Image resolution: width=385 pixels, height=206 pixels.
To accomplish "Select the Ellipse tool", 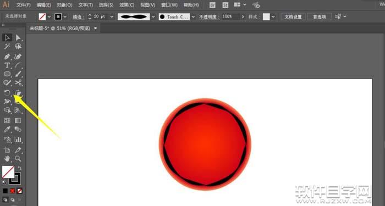I will tap(7, 74).
